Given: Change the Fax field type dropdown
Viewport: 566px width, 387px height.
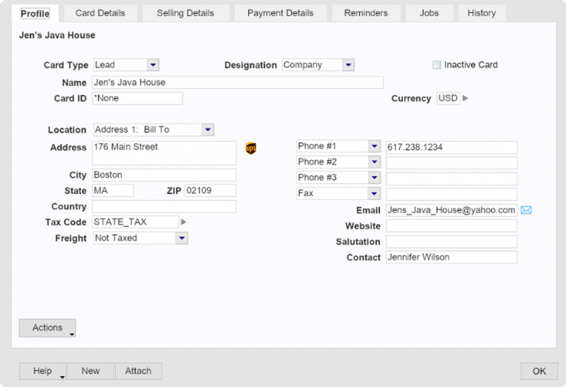Looking at the screenshot, I should click(x=375, y=193).
